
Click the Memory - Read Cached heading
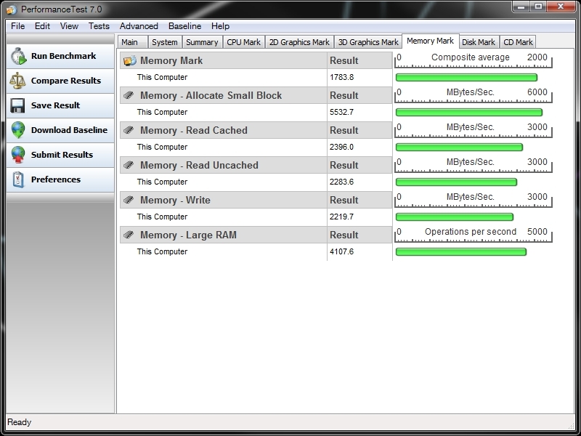[194, 130]
